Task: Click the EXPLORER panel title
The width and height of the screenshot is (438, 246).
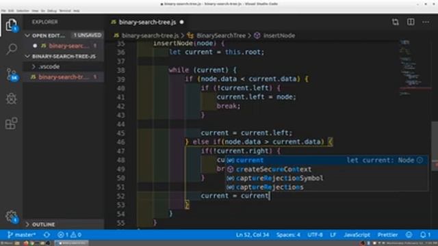Action: (44, 22)
